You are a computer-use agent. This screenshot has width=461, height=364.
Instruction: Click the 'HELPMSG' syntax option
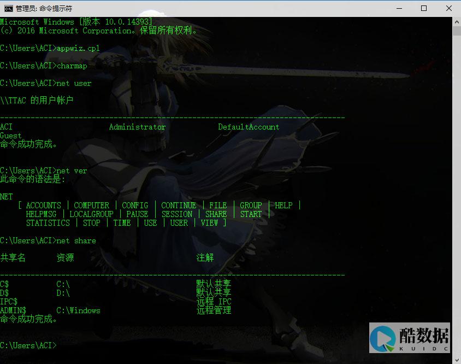[41, 214]
